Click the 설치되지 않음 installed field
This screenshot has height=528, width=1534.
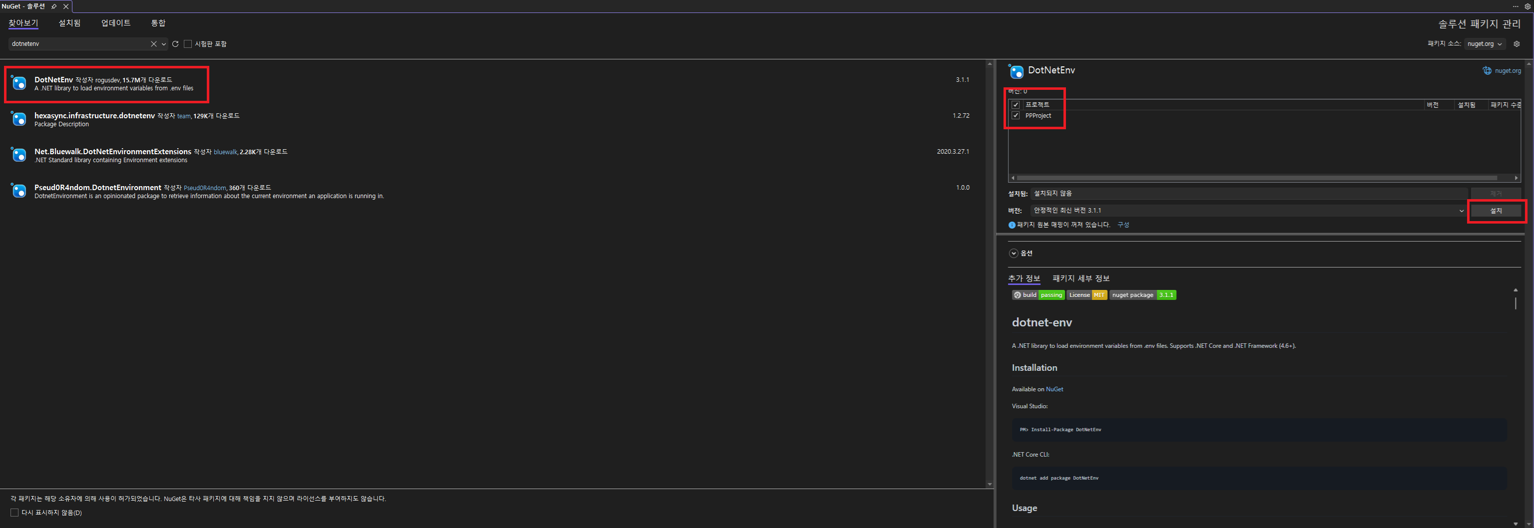click(x=1249, y=194)
